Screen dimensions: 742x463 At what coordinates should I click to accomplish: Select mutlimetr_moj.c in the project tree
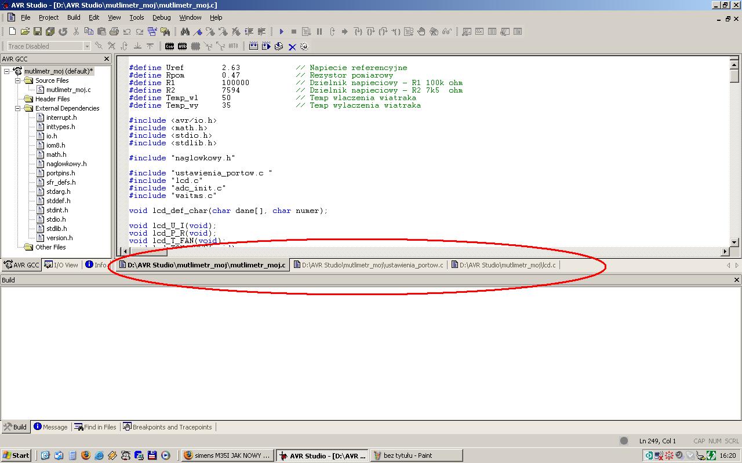(68, 90)
